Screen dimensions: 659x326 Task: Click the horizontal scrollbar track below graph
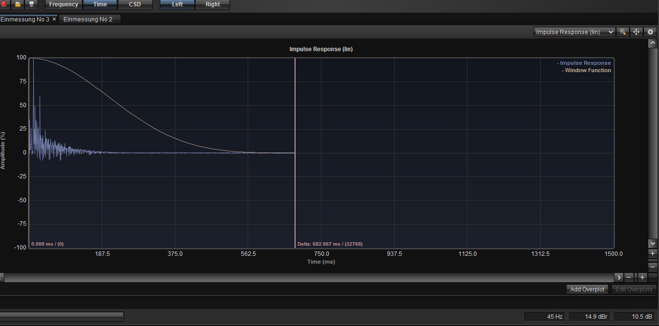click(x=308, y=277)
